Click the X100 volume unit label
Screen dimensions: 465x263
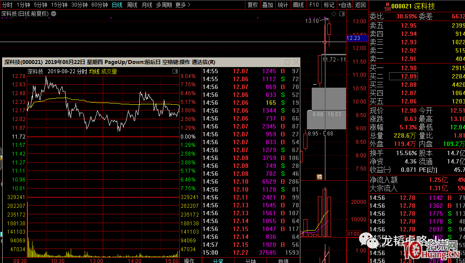[353, 234]
